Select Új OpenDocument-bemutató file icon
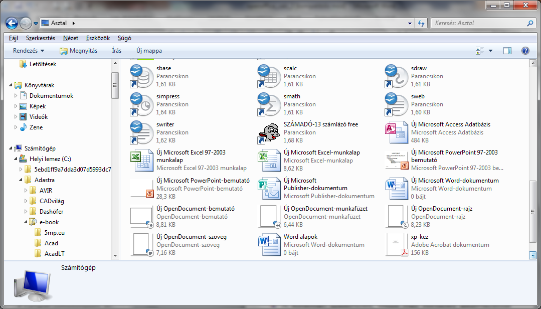 click(141, 217)
